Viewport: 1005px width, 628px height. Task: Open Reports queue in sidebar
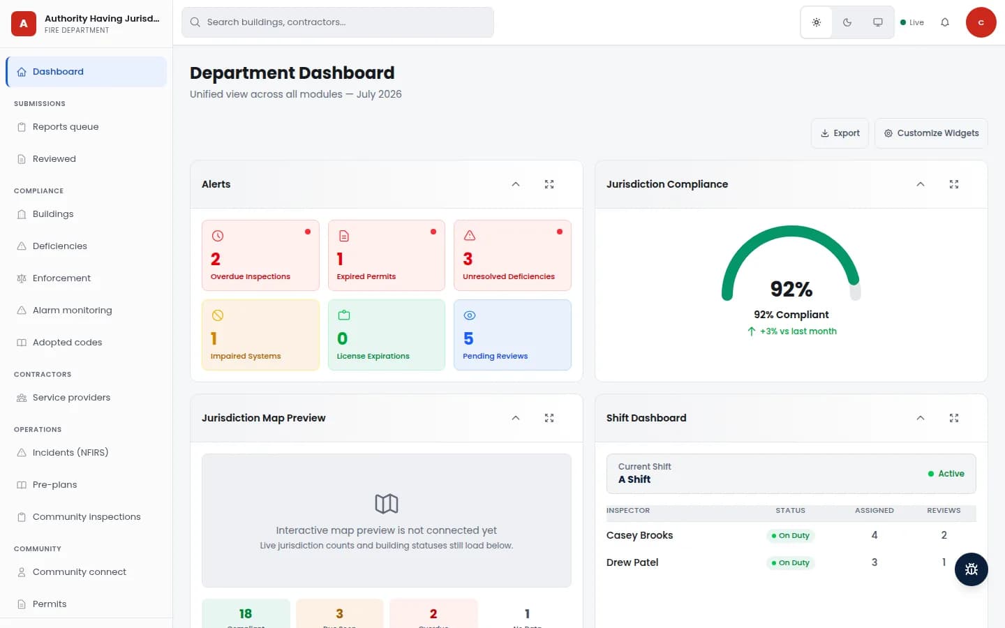[x=87, y=127]
